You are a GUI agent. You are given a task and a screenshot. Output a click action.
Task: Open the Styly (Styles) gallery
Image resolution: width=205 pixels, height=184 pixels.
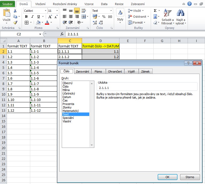(x=120, y=16)
